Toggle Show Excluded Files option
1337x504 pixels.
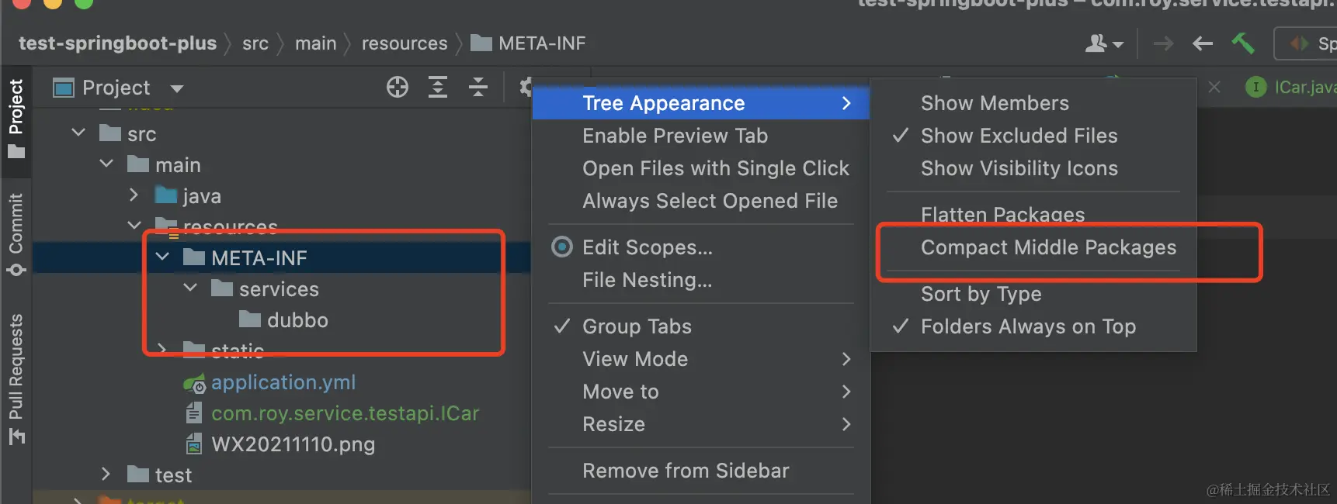coord(1019,136)
